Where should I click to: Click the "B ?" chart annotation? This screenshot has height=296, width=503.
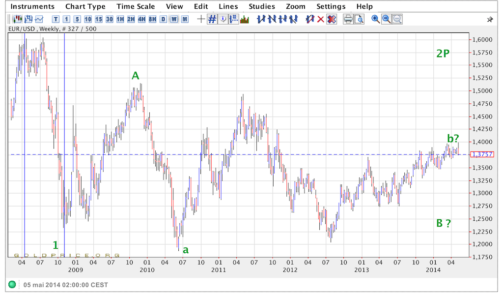pos(444,223)
